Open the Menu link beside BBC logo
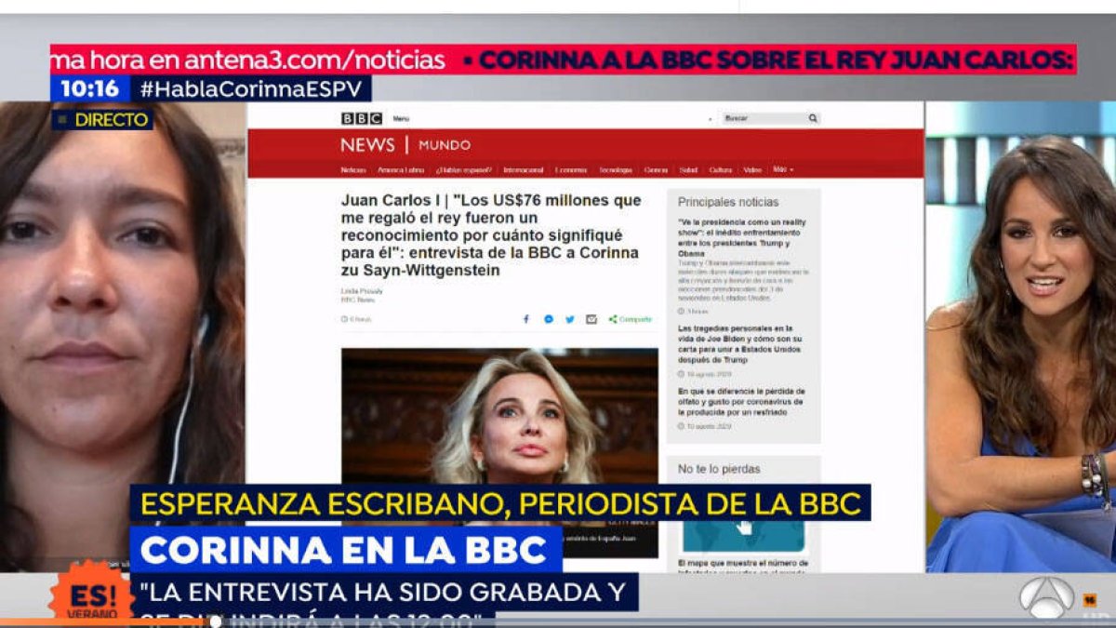The width and height of the screenshot is (1116, 628). tap(401, 119)
